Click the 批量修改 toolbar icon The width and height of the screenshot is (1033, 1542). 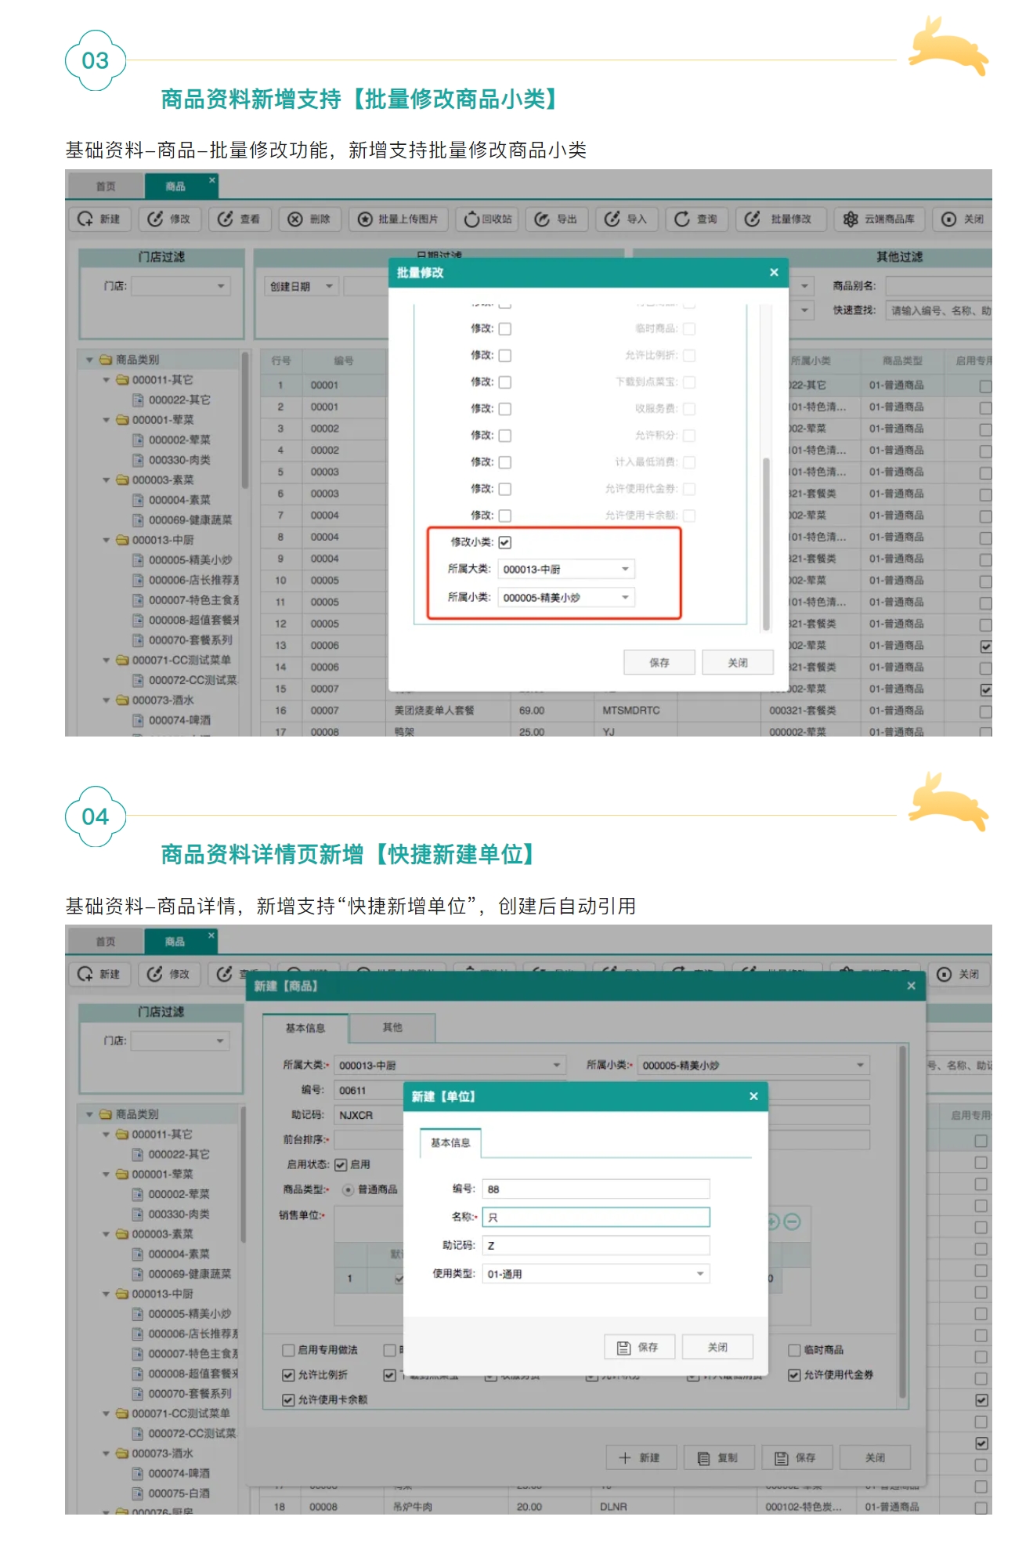coord(753,219)
